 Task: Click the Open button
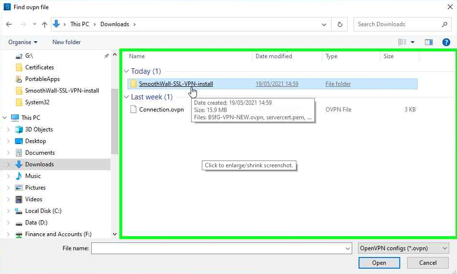click(379, 263)
